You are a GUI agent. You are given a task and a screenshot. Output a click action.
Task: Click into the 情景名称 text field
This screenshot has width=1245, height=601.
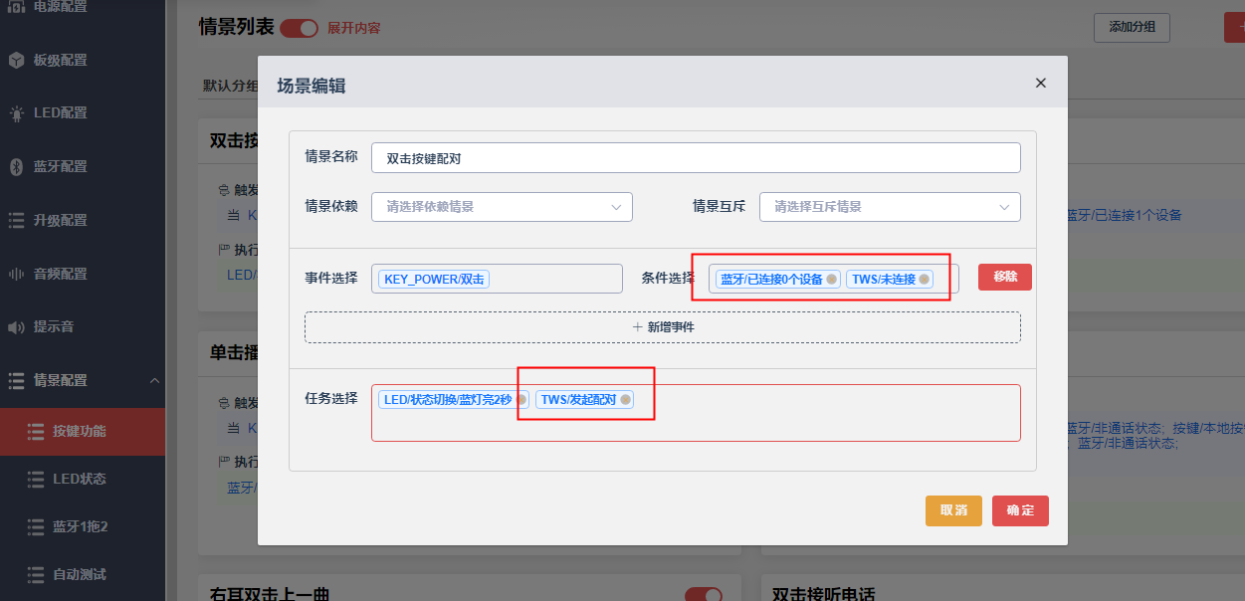(x=696, y=158)
